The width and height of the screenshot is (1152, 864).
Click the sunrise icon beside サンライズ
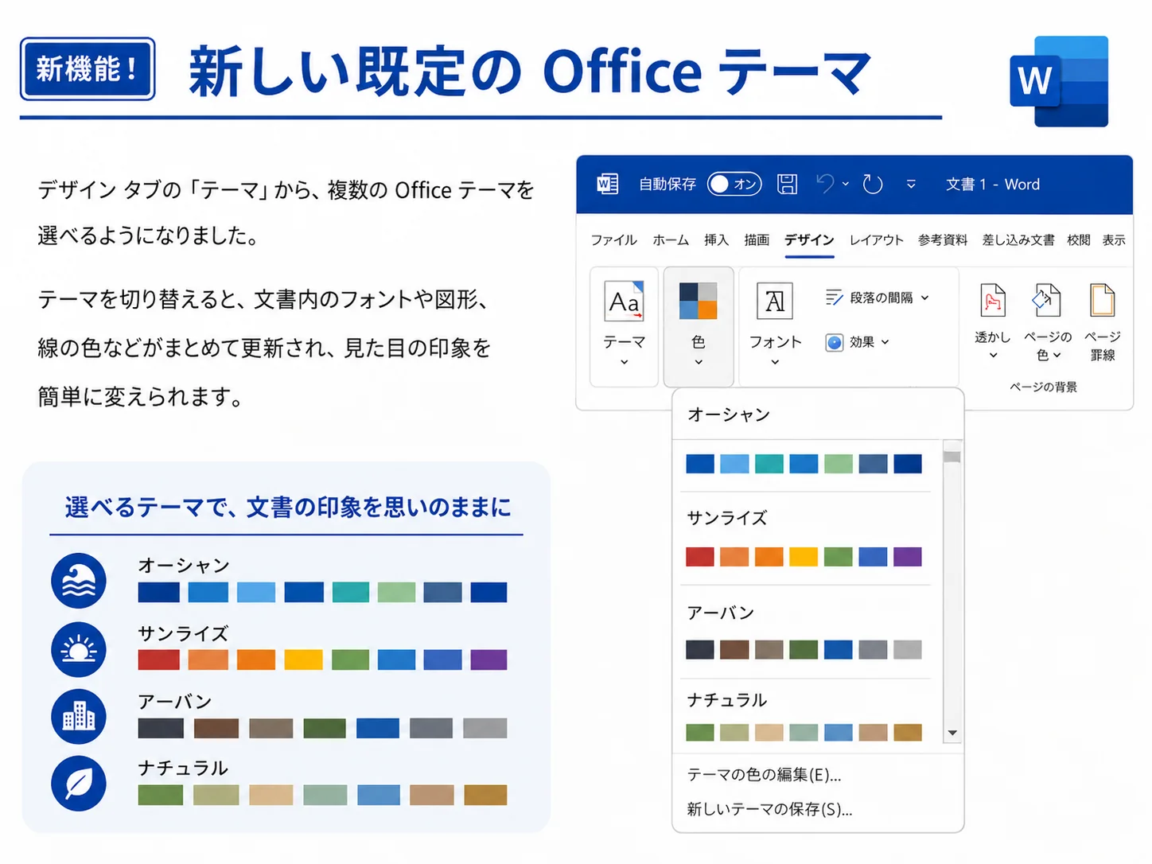coord(79,649)
